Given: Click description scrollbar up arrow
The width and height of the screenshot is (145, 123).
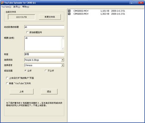Looking at the screenshot, I should pos(63,38).
